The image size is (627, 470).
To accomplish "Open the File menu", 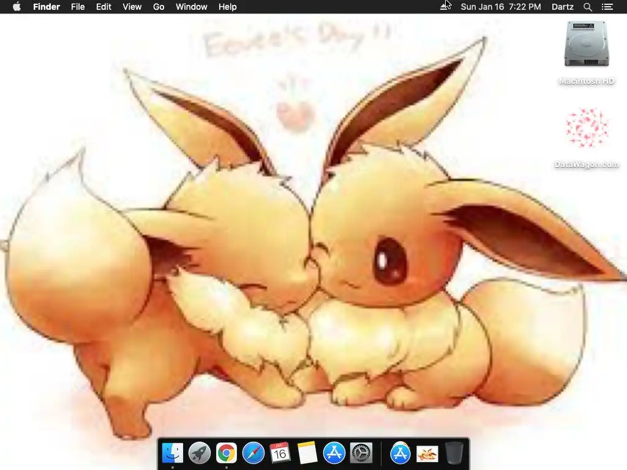I will tap(78, 7).
